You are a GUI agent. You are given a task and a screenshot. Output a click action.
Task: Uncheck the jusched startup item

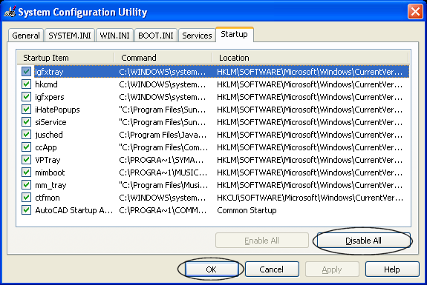coord(27,135)
